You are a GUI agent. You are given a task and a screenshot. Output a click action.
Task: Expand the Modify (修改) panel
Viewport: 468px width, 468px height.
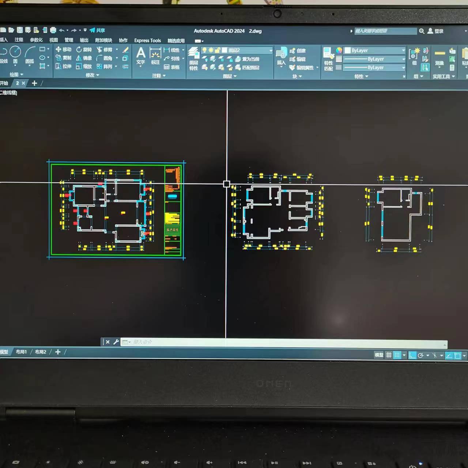92,75
